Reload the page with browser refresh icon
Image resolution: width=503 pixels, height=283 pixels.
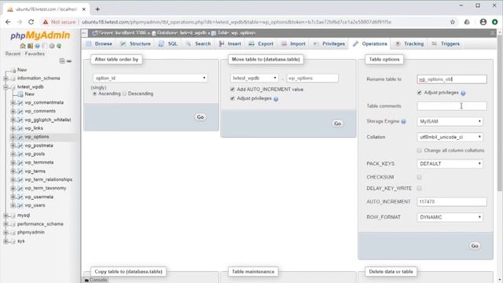pos(31,22)
